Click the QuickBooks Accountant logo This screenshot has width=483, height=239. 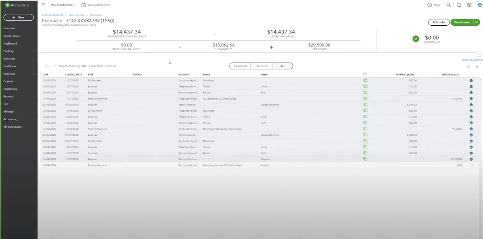pyautogui.click(x=17, y=5)
